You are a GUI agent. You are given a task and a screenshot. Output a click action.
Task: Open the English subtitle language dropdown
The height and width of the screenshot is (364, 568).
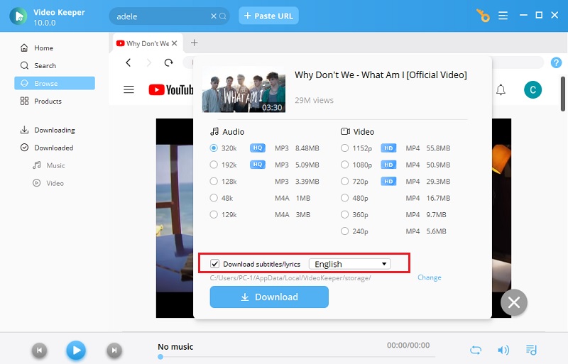(x=349, y=264)
